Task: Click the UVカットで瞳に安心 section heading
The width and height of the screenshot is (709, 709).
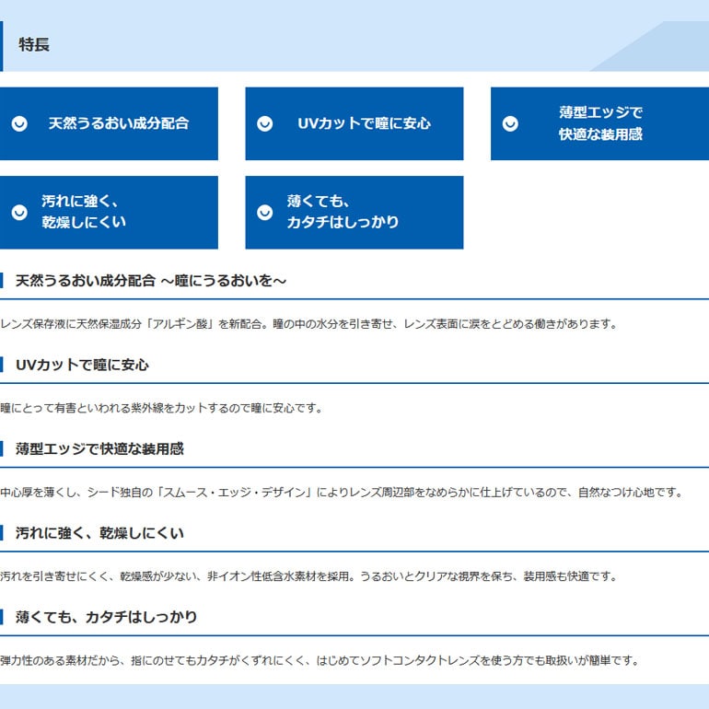Action: click(82, 365)
